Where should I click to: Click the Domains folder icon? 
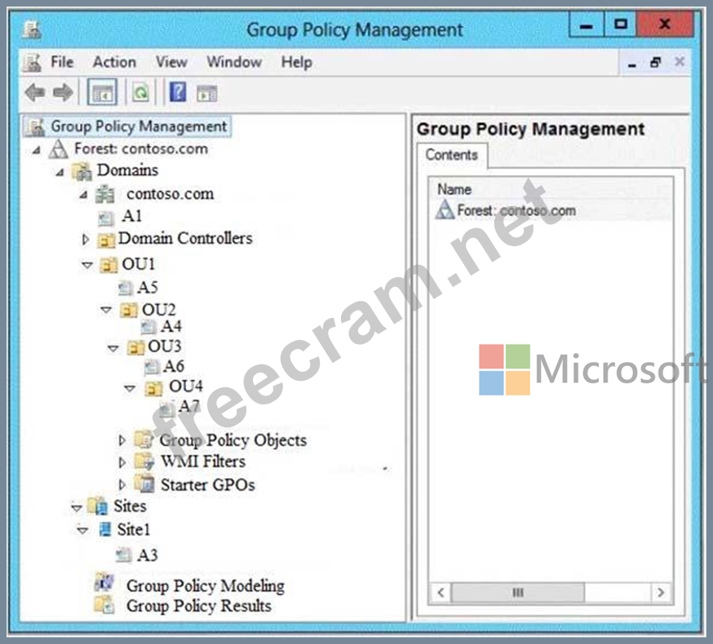point(82,171)
